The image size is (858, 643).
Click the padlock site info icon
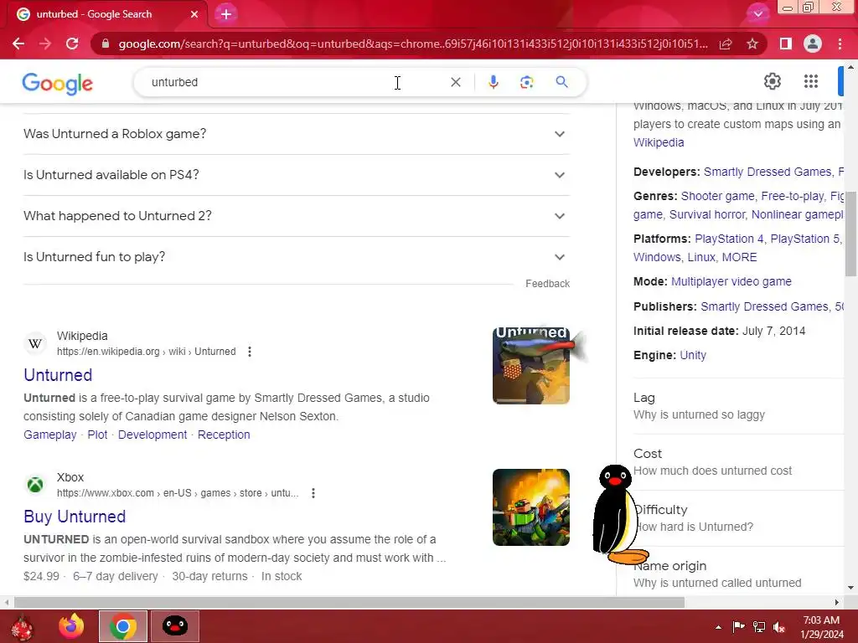tap(106, 44)
